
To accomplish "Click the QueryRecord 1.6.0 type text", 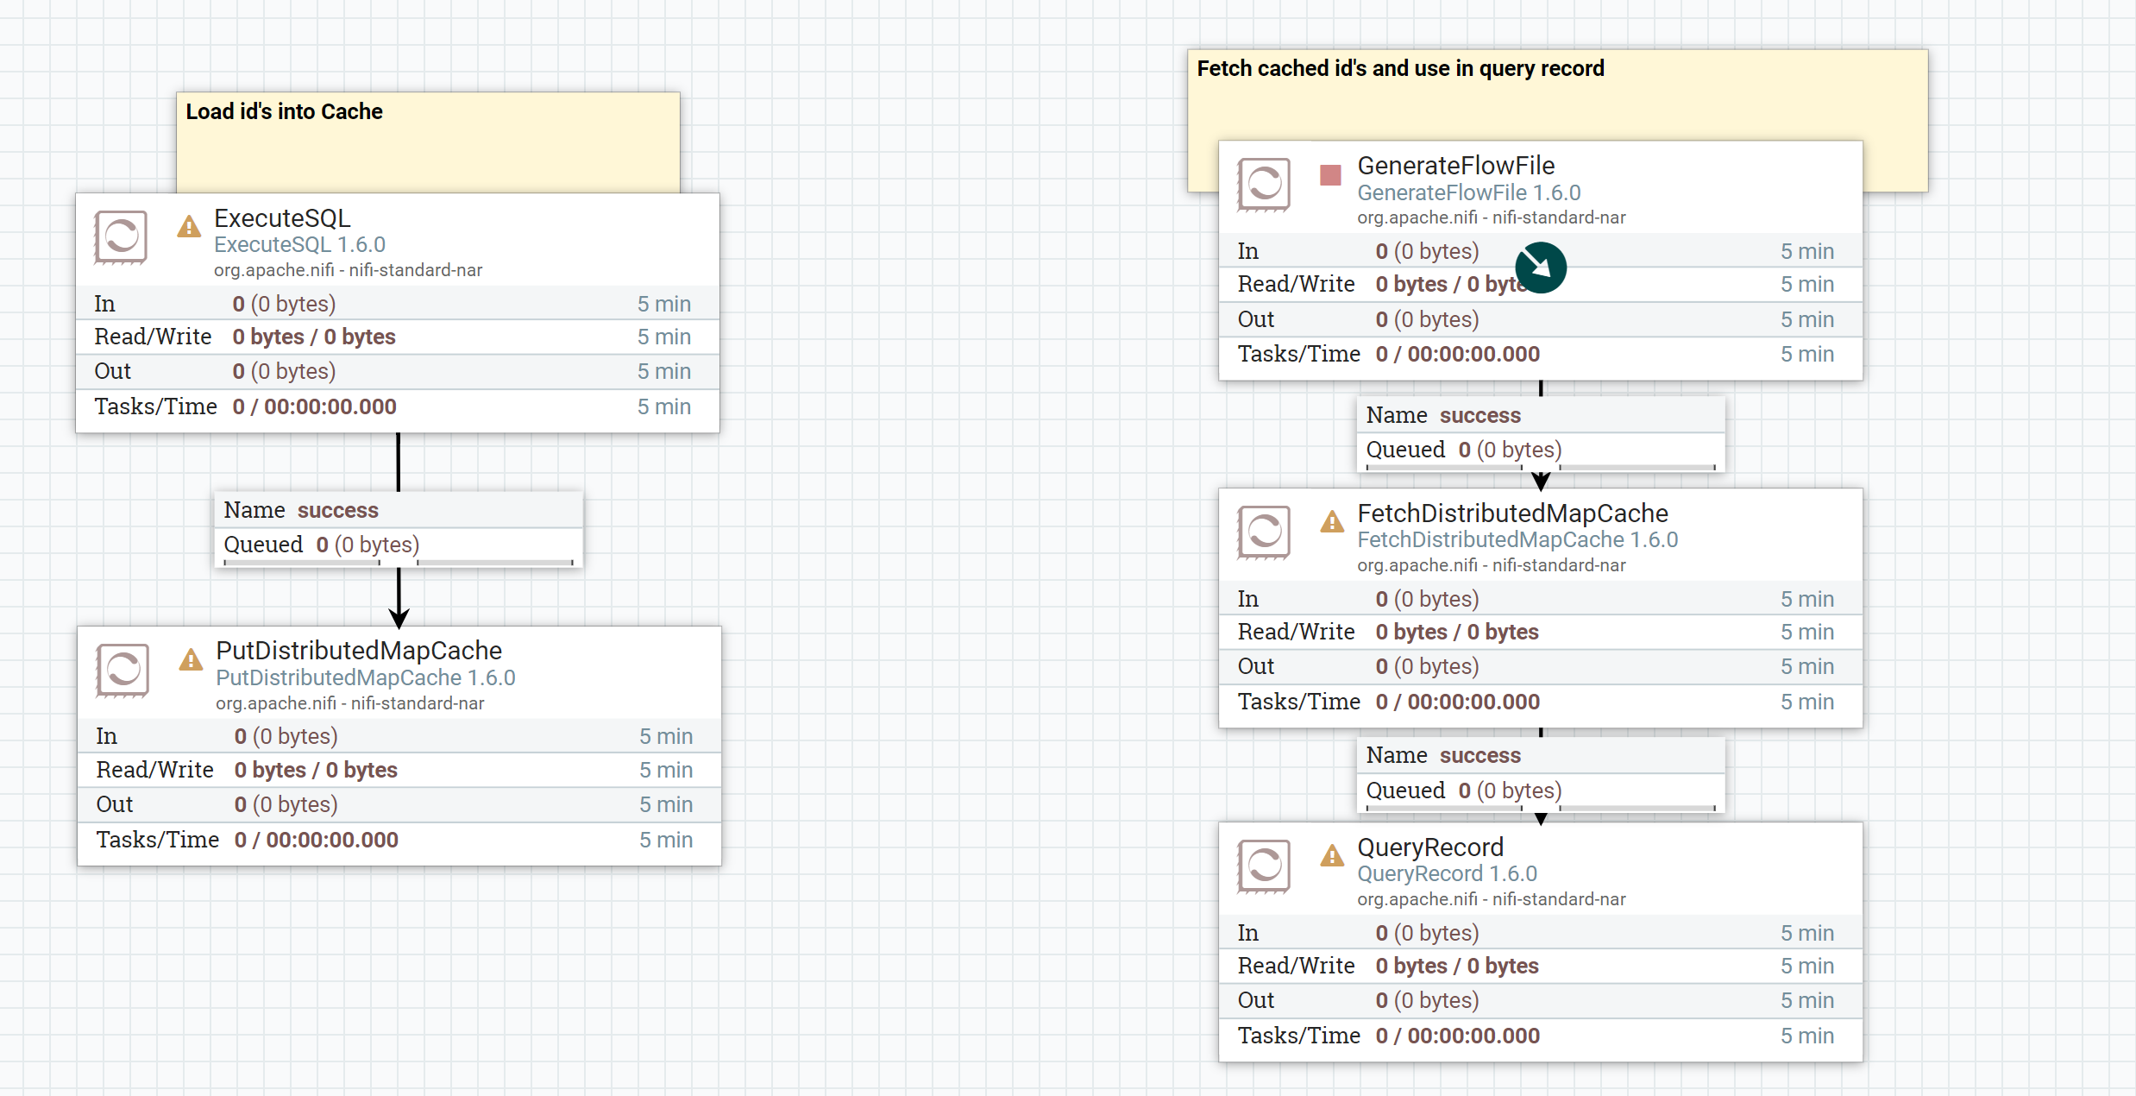I will [x=1447, y=873].
